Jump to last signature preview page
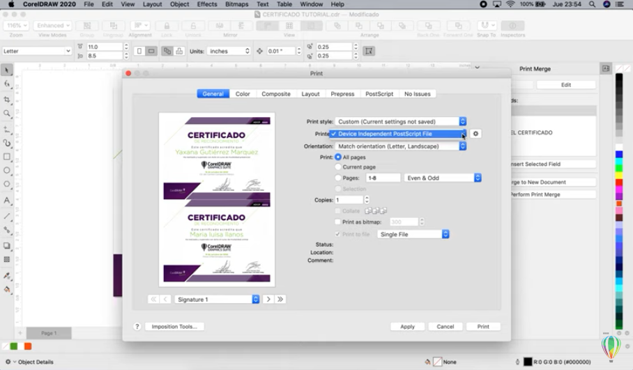This screenshot has width=633, height=370. coord(280,300)
